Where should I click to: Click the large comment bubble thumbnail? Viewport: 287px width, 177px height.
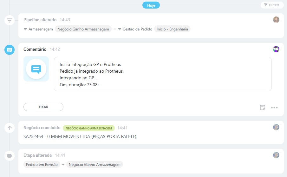click(36, 69)
